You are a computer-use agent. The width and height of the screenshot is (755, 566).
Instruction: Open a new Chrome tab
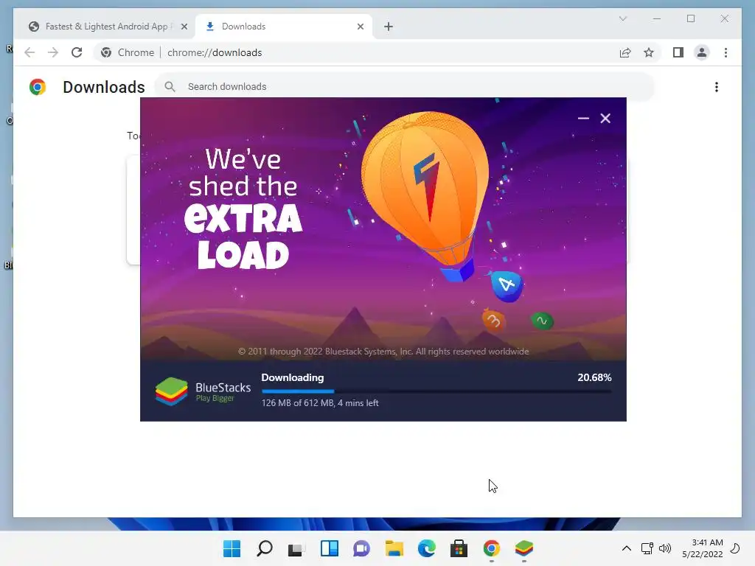click(389, 27)
